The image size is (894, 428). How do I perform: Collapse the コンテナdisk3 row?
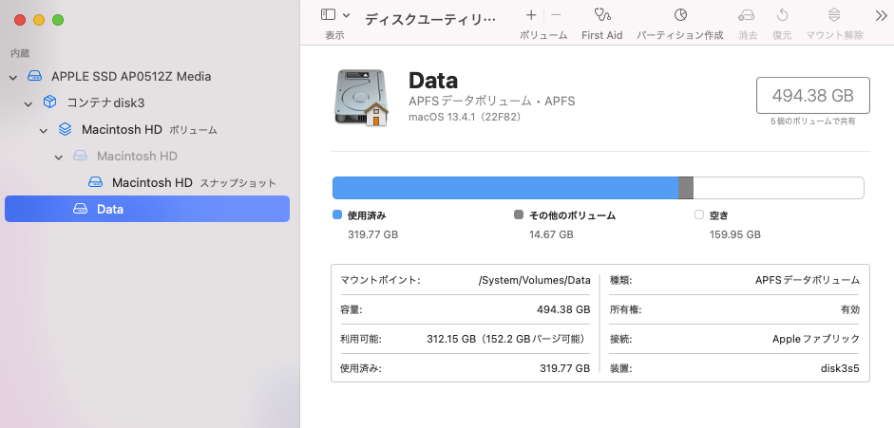click(28, 103)
